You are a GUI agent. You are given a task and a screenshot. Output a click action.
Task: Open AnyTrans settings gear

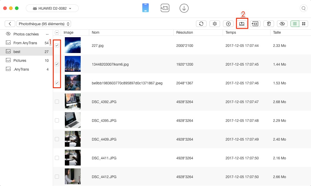[x=215, y=24]
